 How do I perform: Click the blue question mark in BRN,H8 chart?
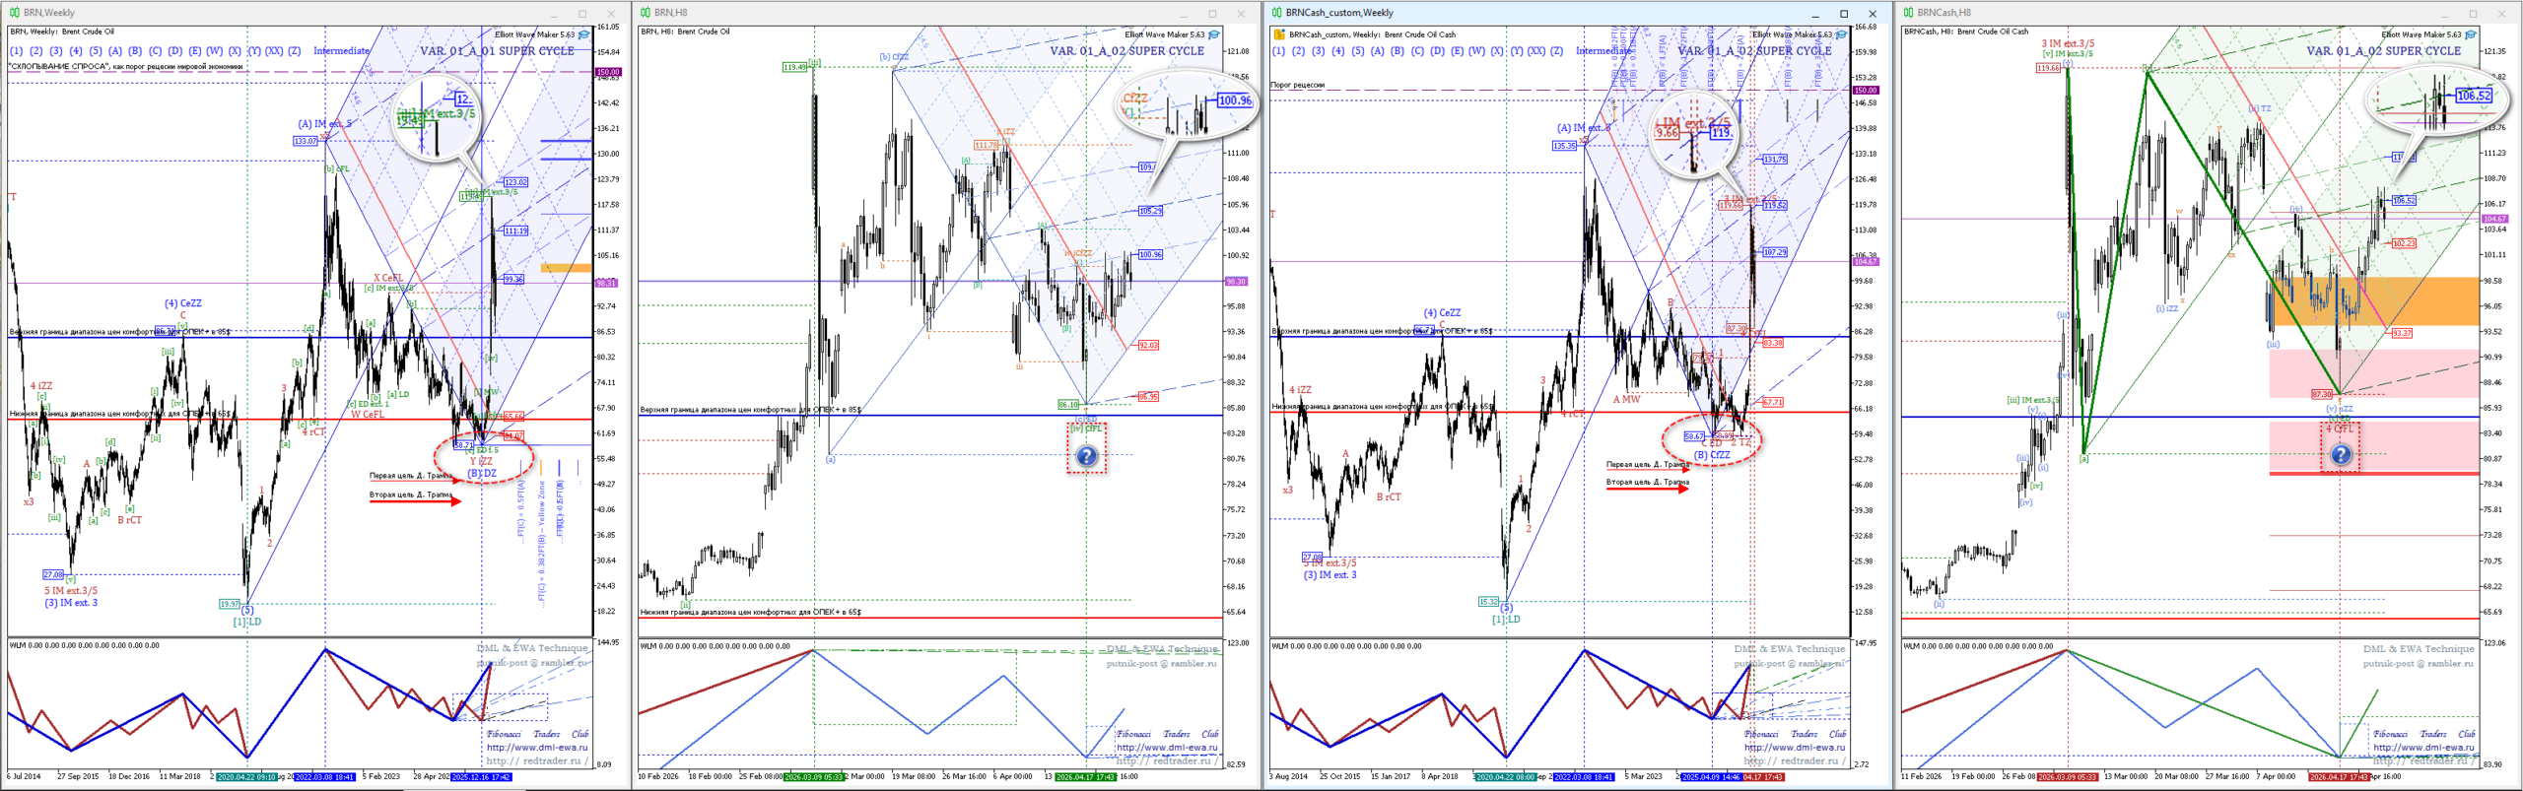pyautogui.click(x=1085, y=456)
